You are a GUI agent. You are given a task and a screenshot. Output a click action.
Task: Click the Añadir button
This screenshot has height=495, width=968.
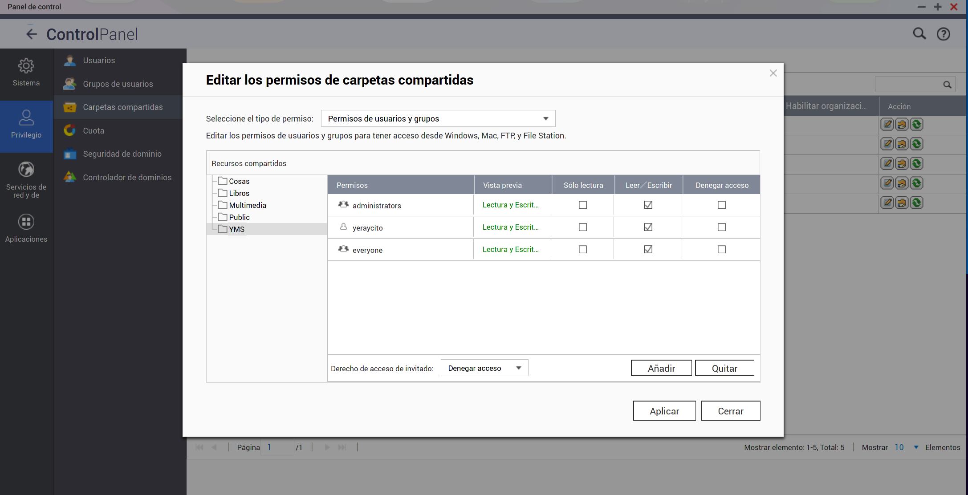661,368
